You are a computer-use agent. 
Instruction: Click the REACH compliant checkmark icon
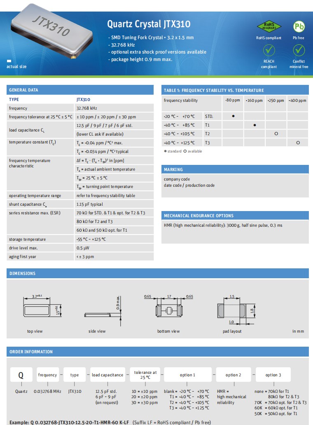coord(269,50)
